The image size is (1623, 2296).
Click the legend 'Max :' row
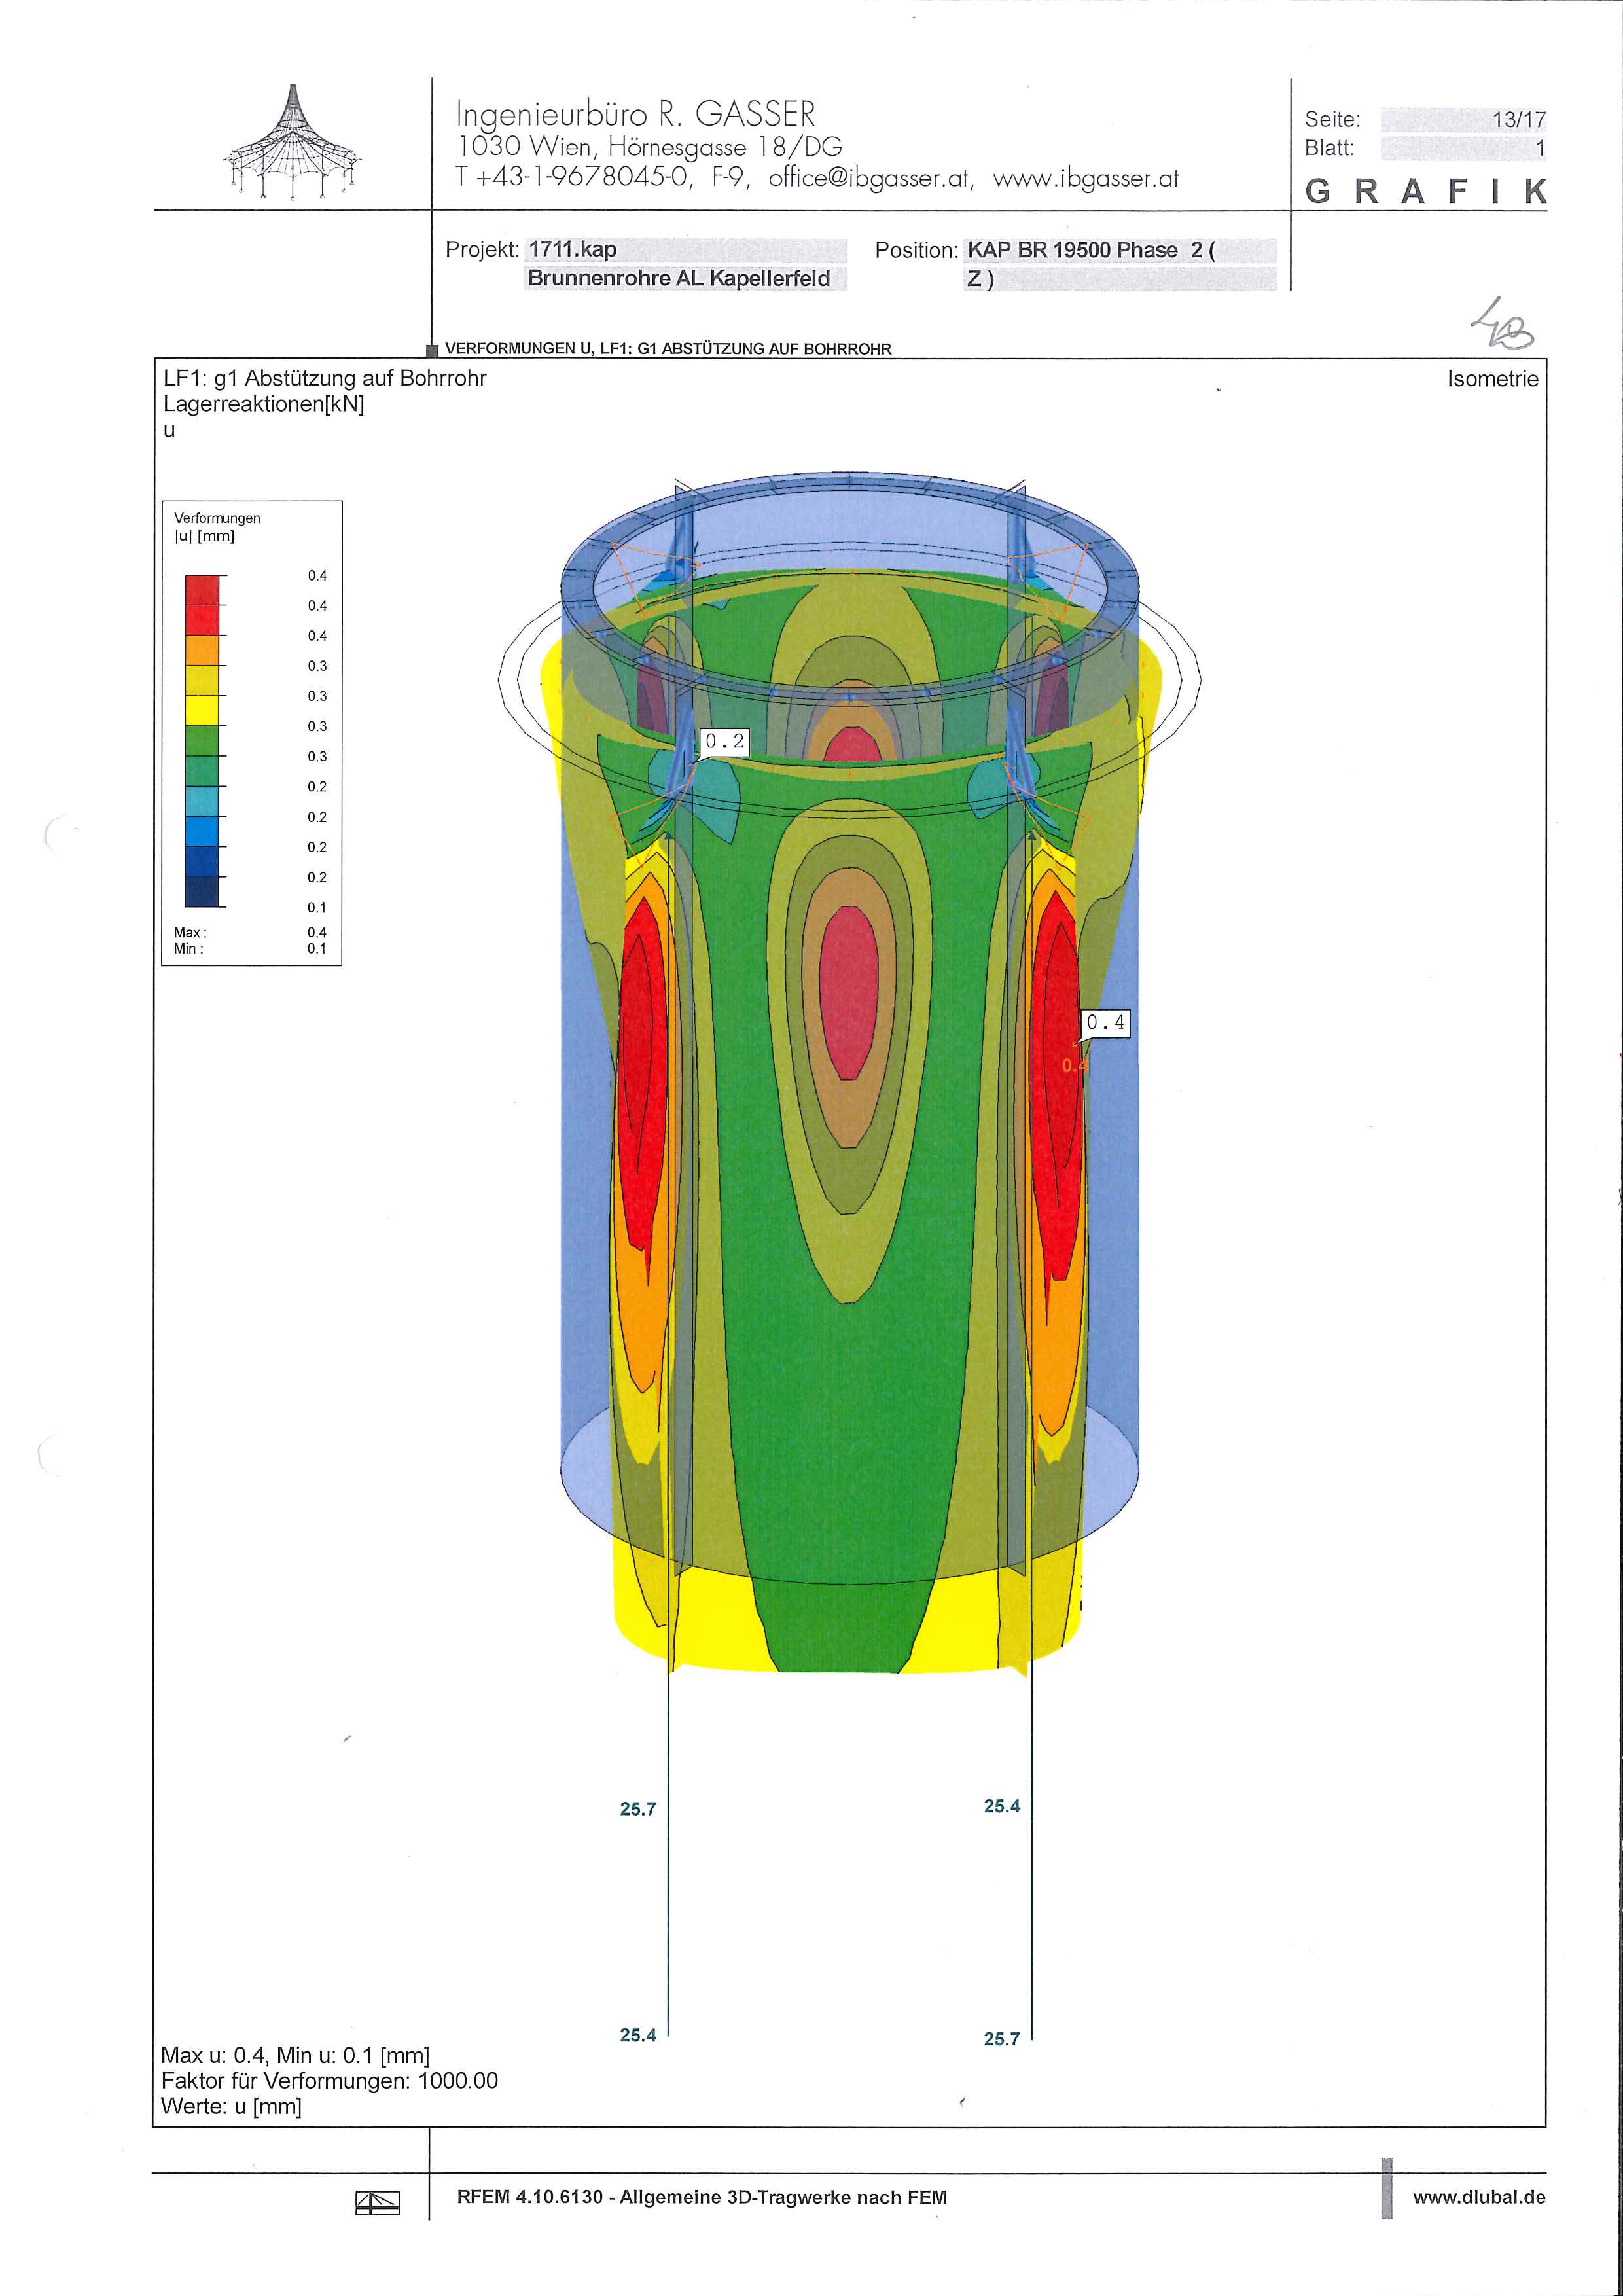(x=250, y=932)
